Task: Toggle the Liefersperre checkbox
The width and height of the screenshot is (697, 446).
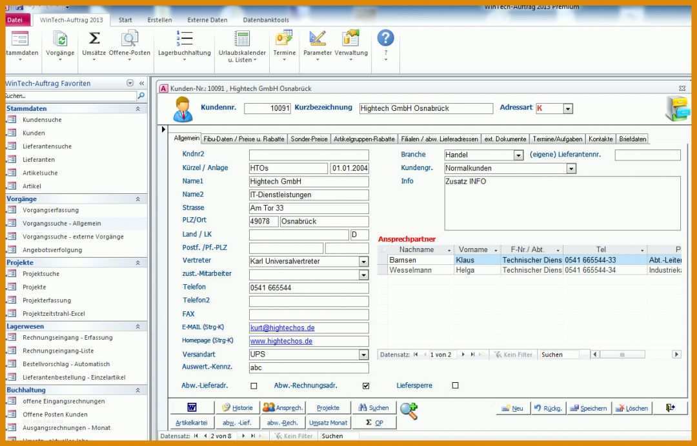Action: (455, 385)
